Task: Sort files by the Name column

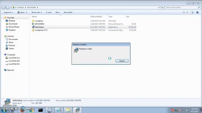Action: pos(34,17)
